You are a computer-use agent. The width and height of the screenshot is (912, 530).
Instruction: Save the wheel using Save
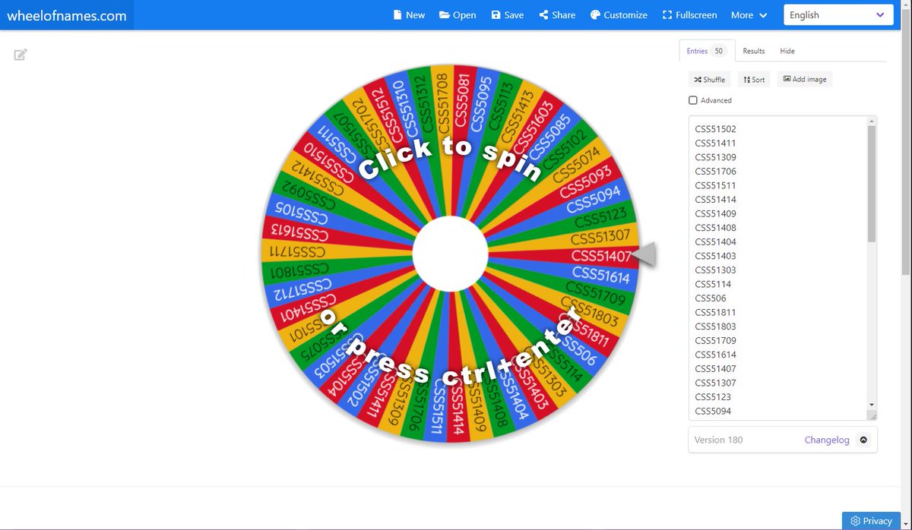coord(507,14)
